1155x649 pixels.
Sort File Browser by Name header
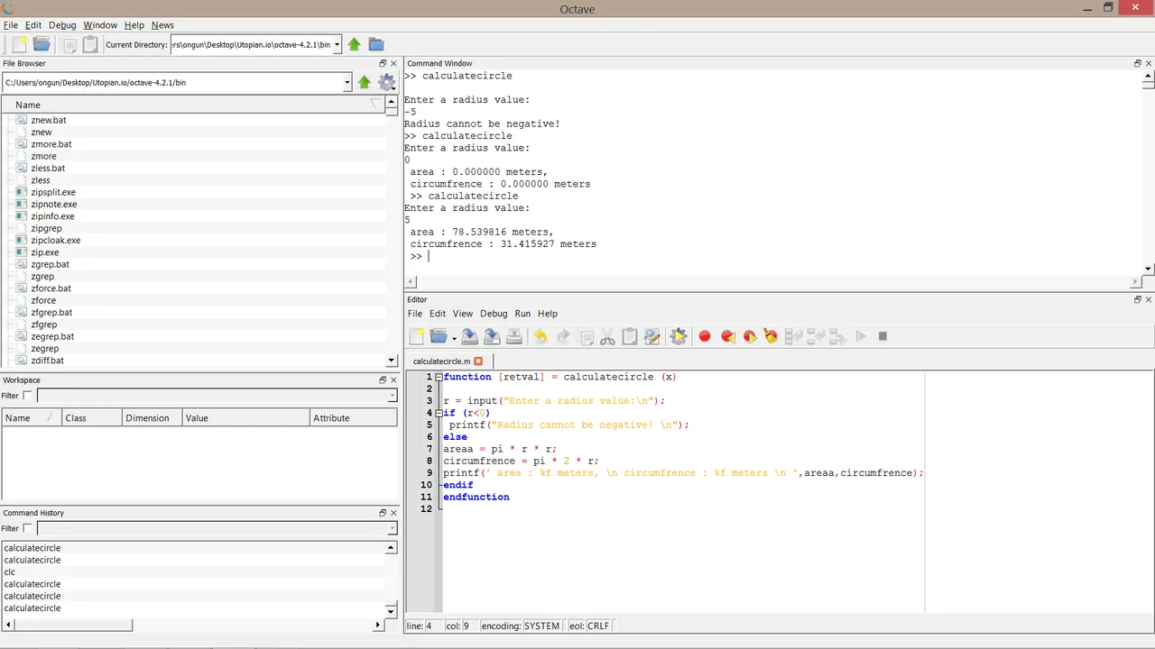tap(191, 105)
